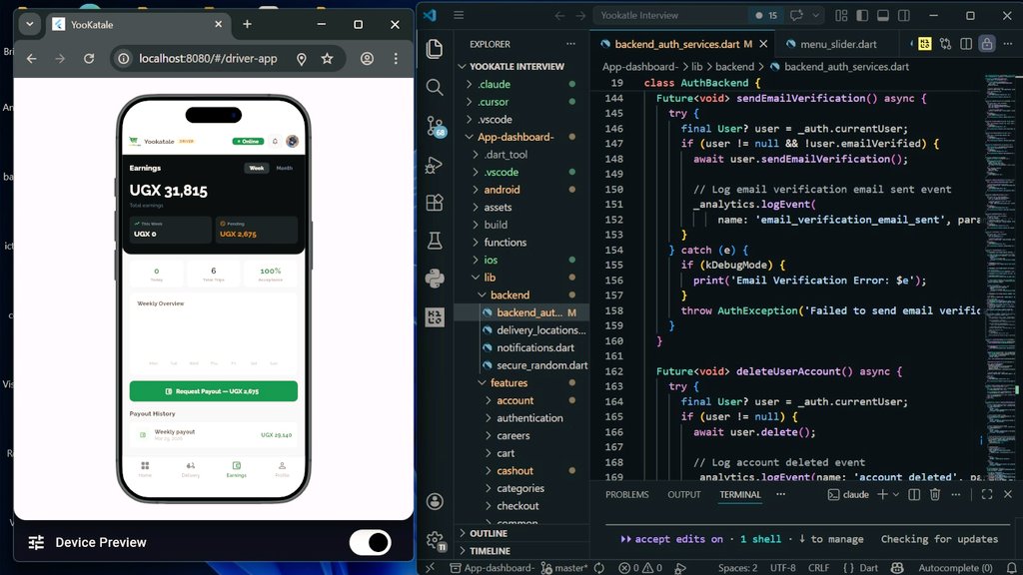The image size is (1023, 575).
Task: Open the Extensions view
Action: [x=435, y=202]
